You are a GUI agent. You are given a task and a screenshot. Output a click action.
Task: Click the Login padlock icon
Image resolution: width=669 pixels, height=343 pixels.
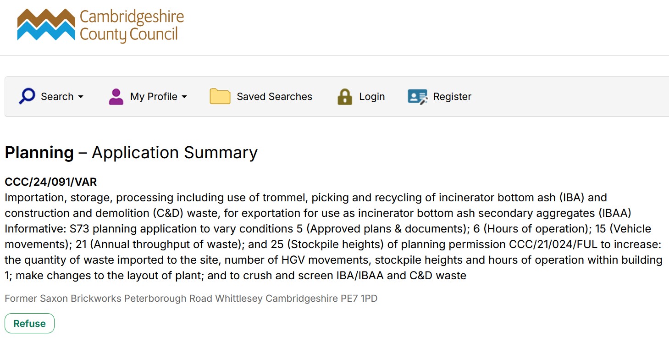pos(345,97)
